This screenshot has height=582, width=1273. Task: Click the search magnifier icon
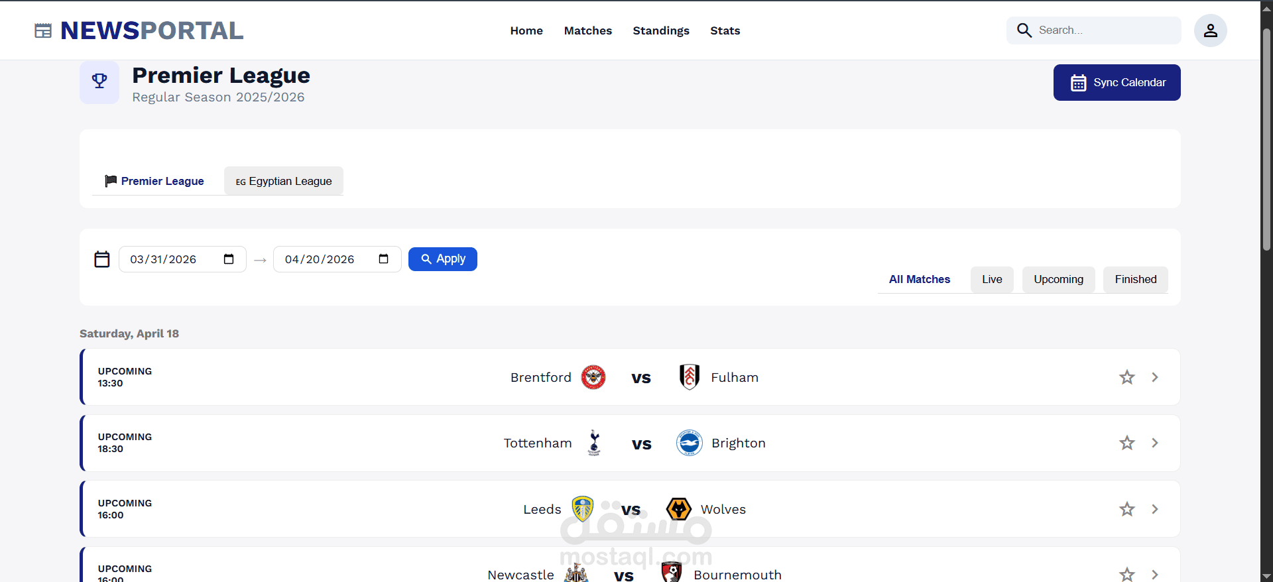coord(1024,30)
